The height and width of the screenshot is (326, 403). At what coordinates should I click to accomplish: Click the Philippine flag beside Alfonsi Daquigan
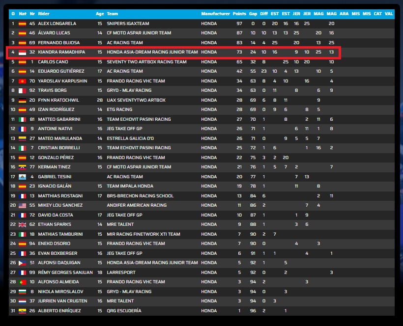pos(22,263)
